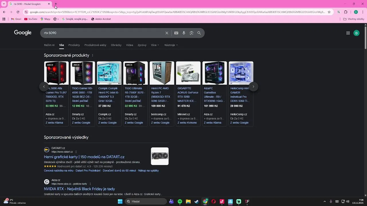Open NVIDIA RTX Black Friday Alza result
The image size is (367, 206).
coord(79,189)
